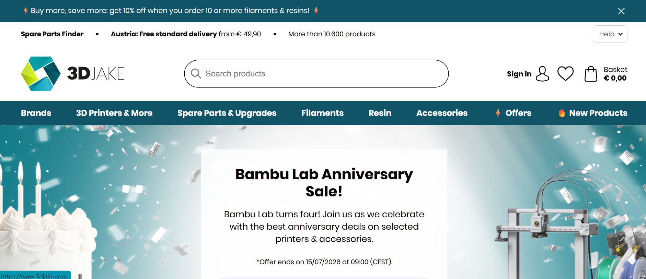Select the Filaments menu item

coord(322,113)
